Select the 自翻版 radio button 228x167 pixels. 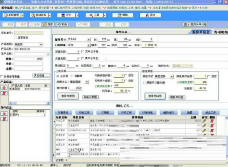pos(72,76)
